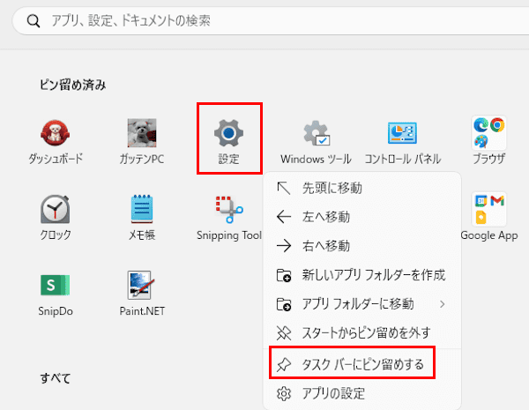Start Snipping Tool
529x410 pixels.
229,218
